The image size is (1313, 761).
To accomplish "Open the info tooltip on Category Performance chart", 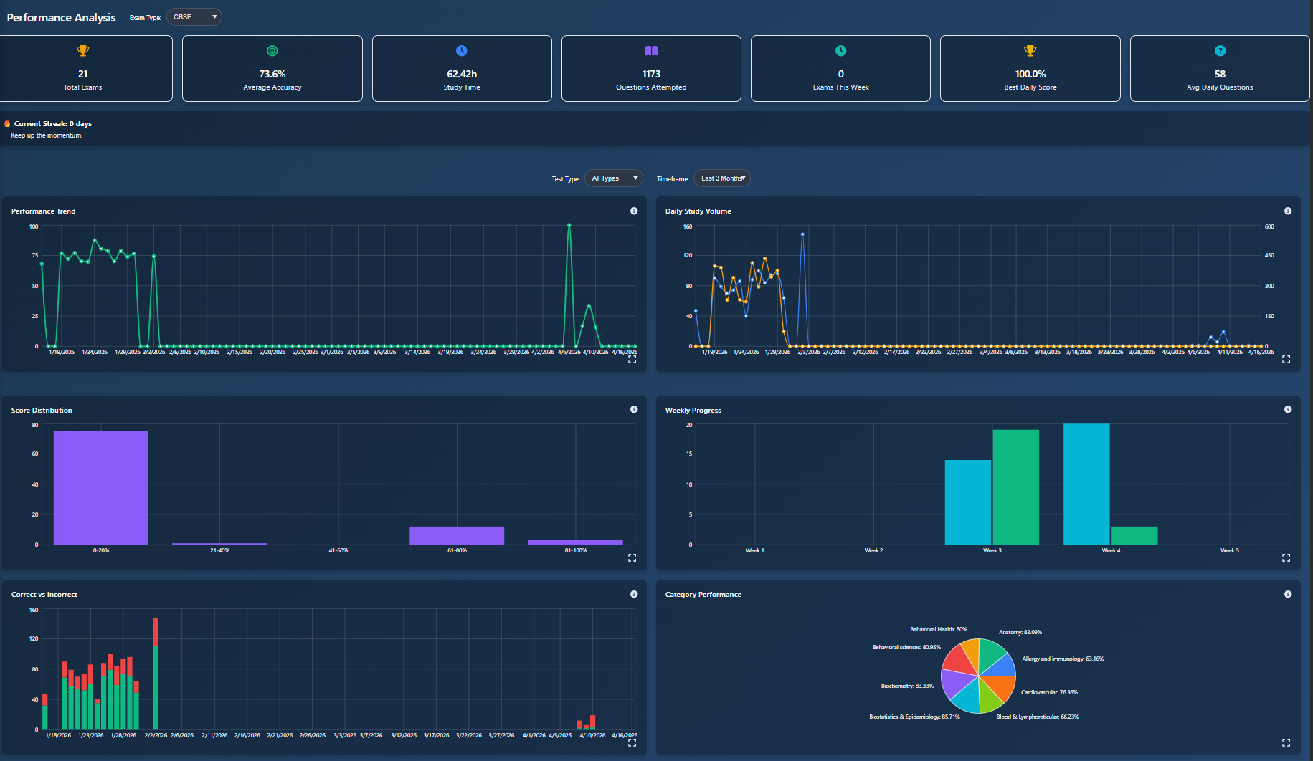I will click(x=1288, y=594).
